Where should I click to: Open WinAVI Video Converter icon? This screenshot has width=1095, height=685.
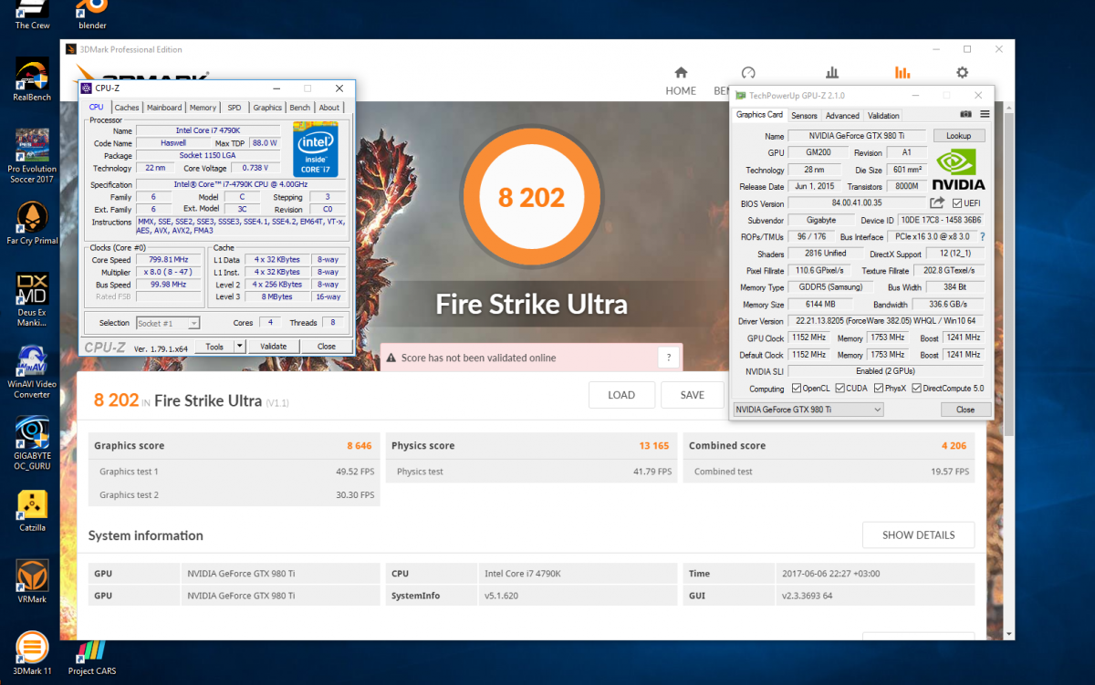click(32, 372)
